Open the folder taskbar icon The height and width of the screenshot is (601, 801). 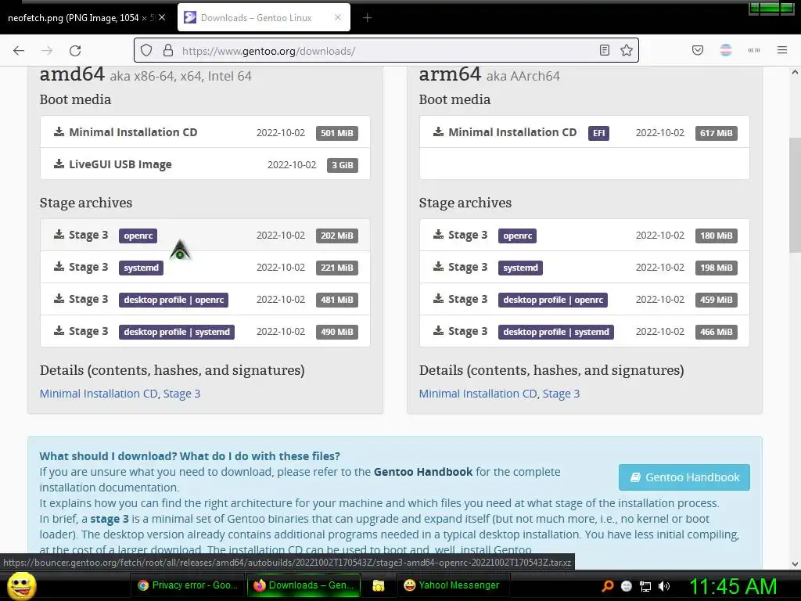pos(379,585)
